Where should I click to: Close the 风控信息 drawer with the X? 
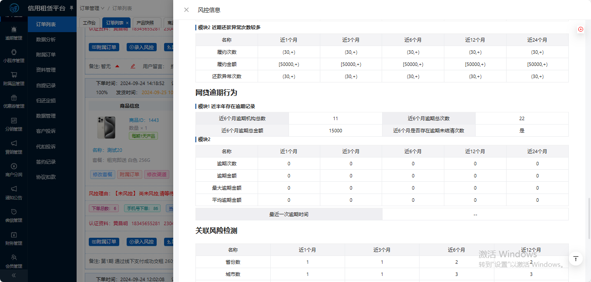click(186, 10)
